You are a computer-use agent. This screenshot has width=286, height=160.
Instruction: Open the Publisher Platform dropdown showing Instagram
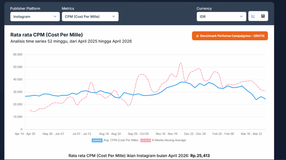click(x=35, y=16)
